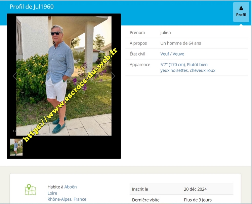Show the next photo with right arrow
The width and height of the screenshot is (252, 204).
coord(113,76)
